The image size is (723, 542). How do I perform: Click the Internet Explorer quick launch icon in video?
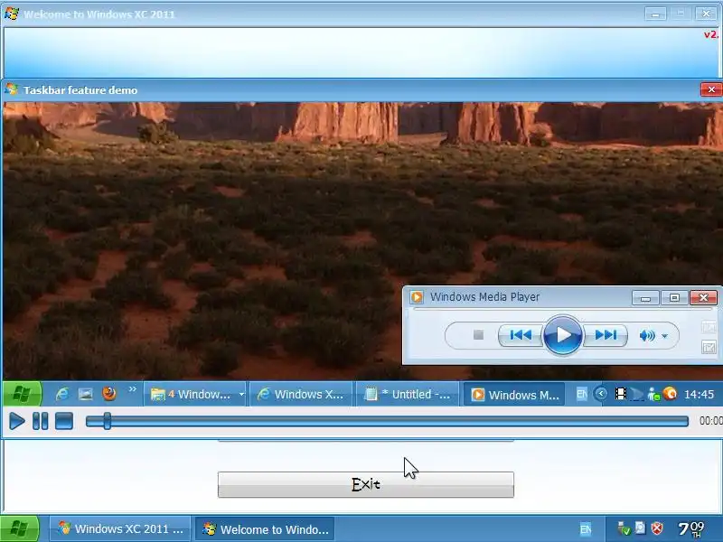tap(61, 394)
